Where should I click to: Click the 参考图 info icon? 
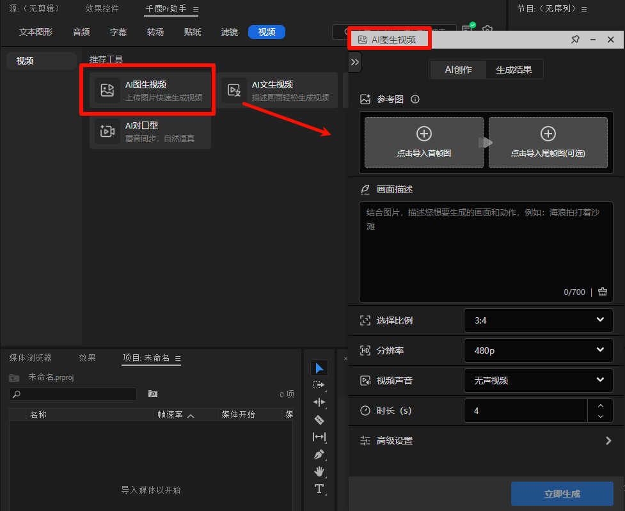click(415, 99)
